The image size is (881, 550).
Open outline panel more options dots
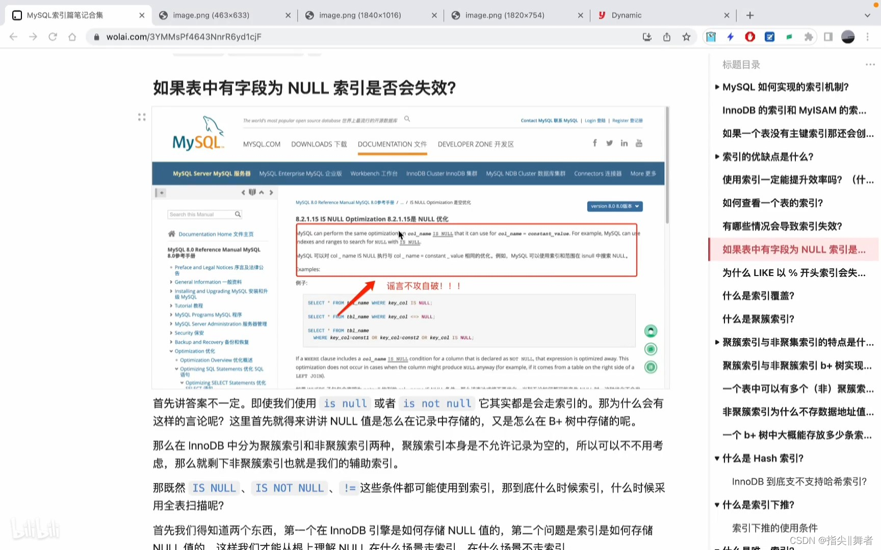tap(870, 65)
